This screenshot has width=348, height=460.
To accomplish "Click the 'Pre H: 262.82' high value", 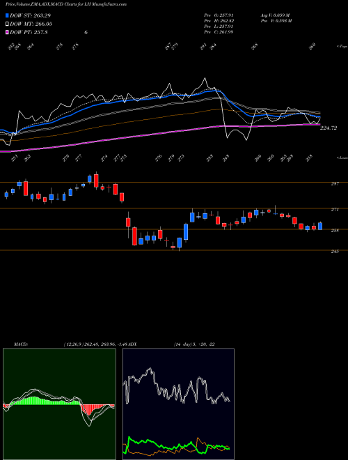I will (219, 21).
